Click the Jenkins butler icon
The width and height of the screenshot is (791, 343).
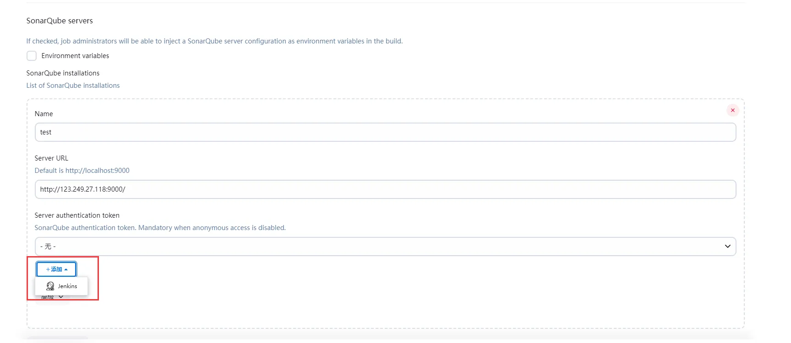tap(50, 286)
